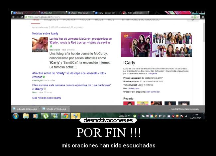
Task: Click the page's vertical scrollbar
Action: pyautogui.click(x=204, y=32)
